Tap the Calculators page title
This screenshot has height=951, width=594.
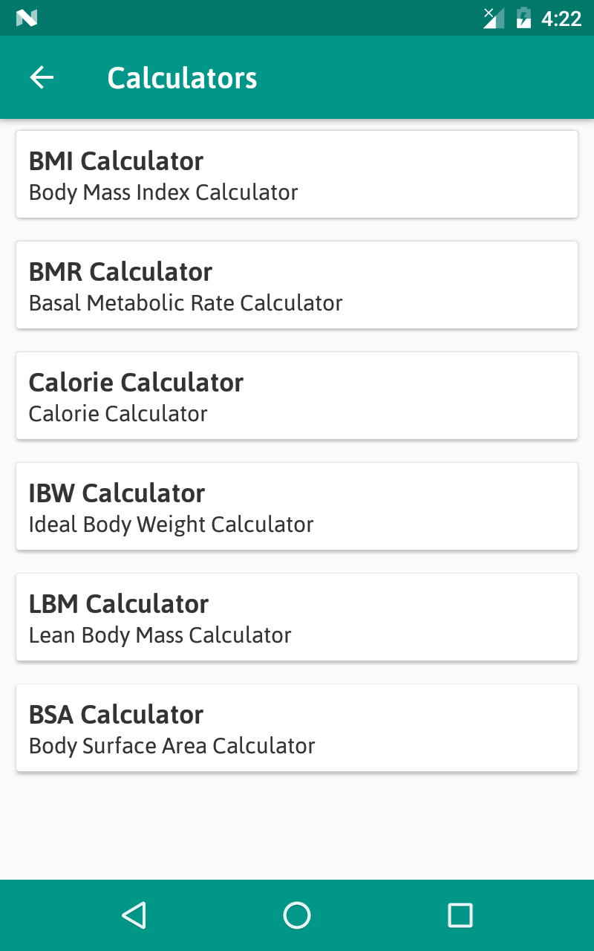coord(182,78)
